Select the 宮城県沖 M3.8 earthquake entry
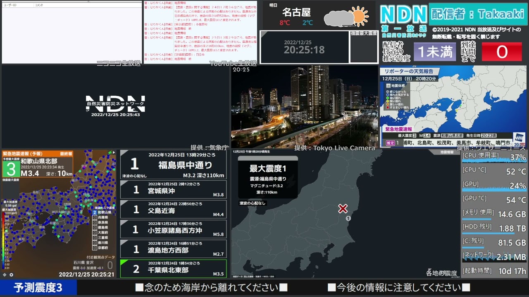 [173, 190]
